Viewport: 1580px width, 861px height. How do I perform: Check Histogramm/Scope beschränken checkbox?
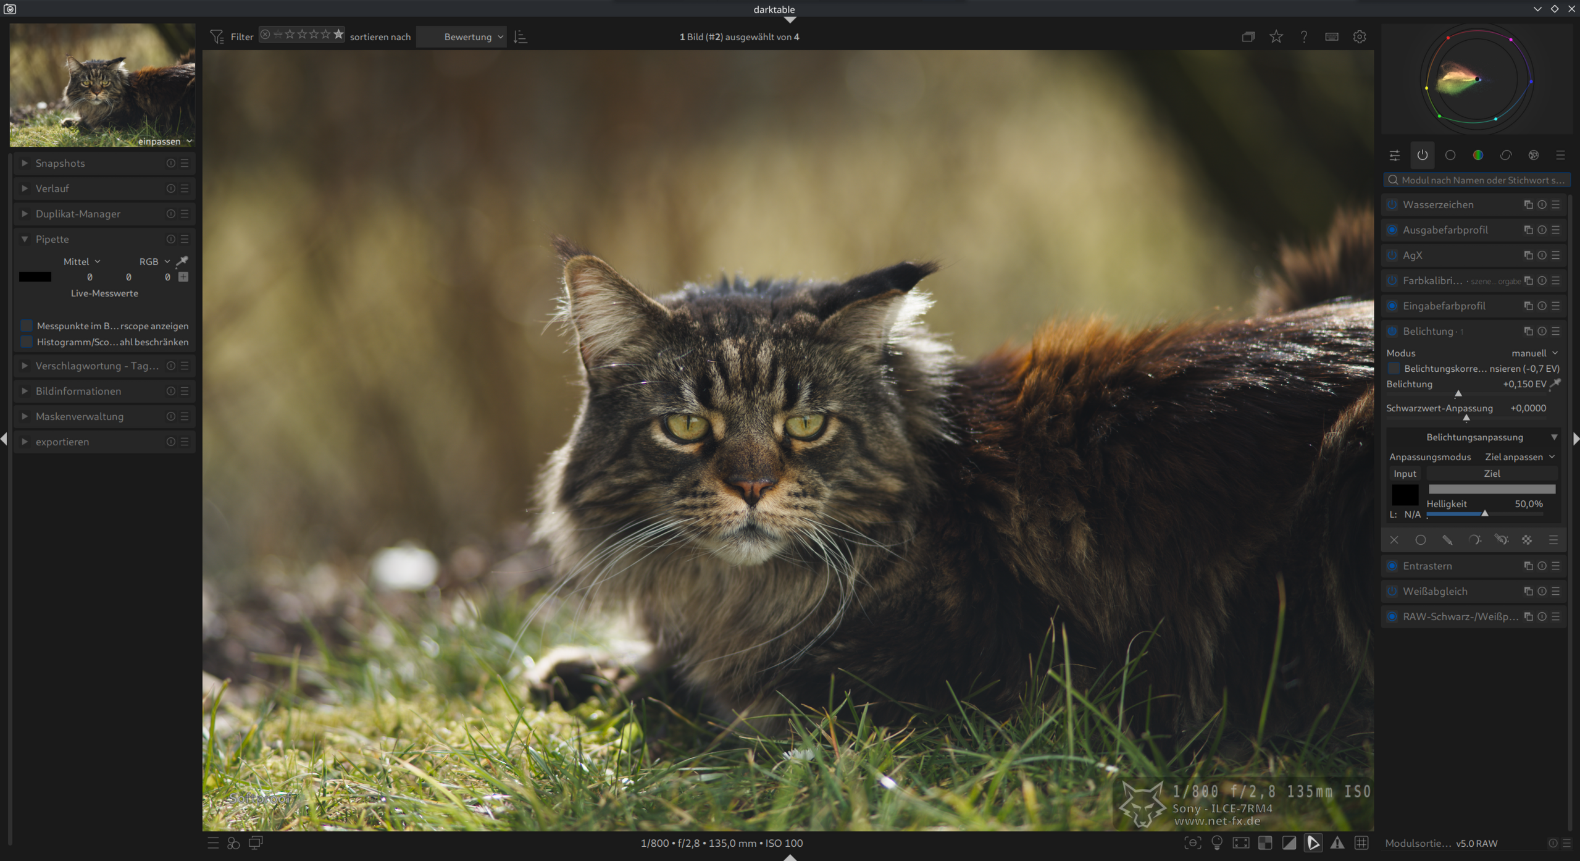pyautogui.click(x=27, y=342)
